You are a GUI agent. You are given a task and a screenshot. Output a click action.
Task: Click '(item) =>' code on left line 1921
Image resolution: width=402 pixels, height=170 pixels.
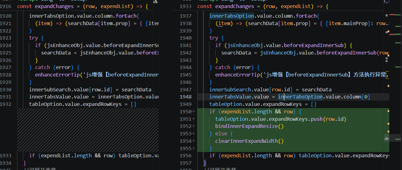pos(49,23)
